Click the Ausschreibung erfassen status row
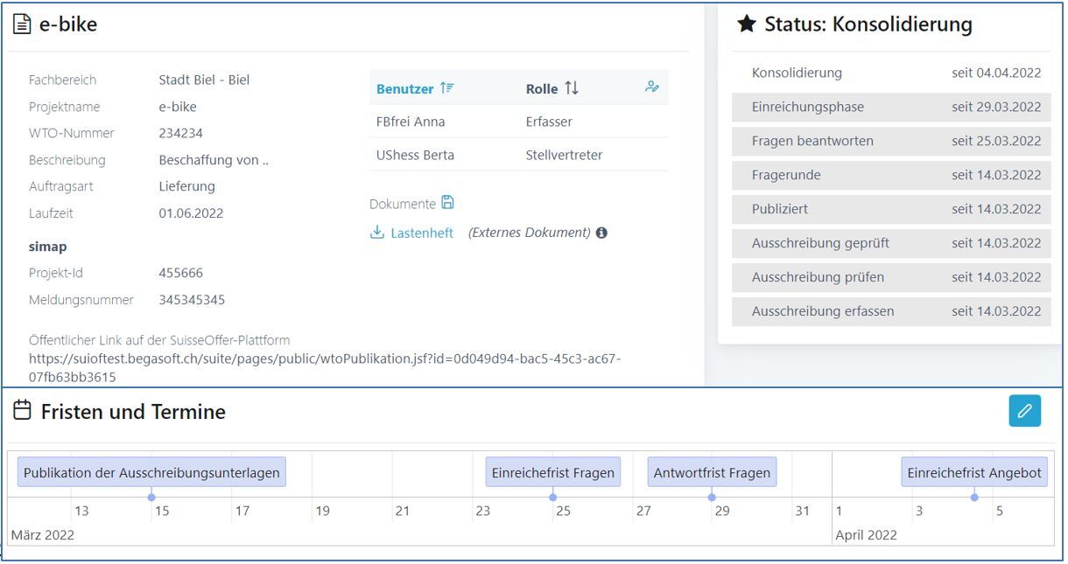The height and width of the screenshot is (564, 1068). point(891,311)
